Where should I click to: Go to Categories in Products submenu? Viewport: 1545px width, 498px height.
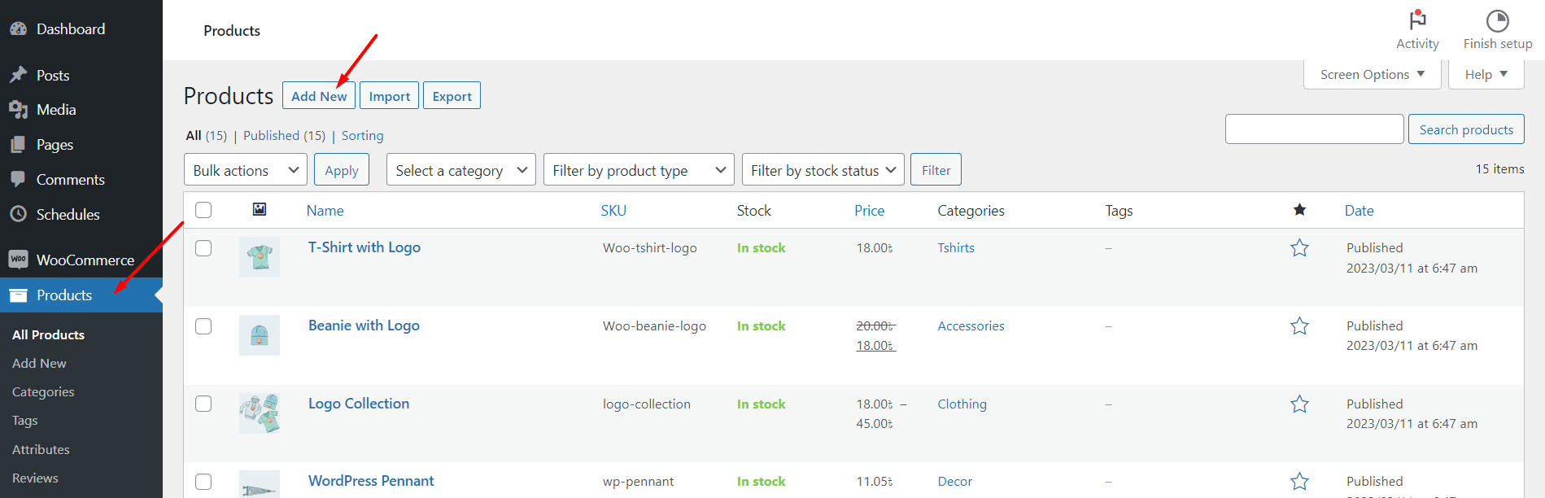tap(43, 392)
